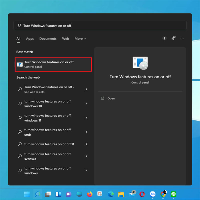The image size is (200, 200).
Task: Click the 'Turn Windows features on or off' preview title
Action: [140, 77]
